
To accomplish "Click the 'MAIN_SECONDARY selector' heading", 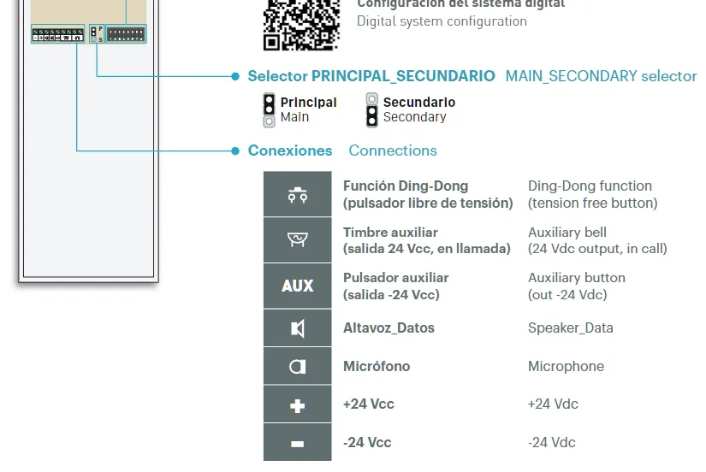I will coord(601,76).
